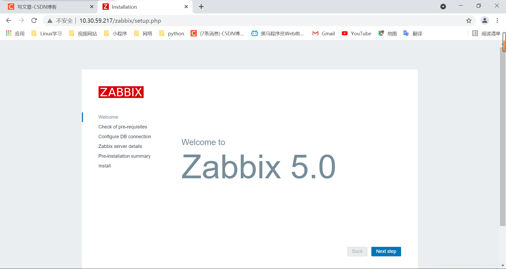Select the Installation tab
506x269 pixels.
pyautogui.click(x=145, y=7)
